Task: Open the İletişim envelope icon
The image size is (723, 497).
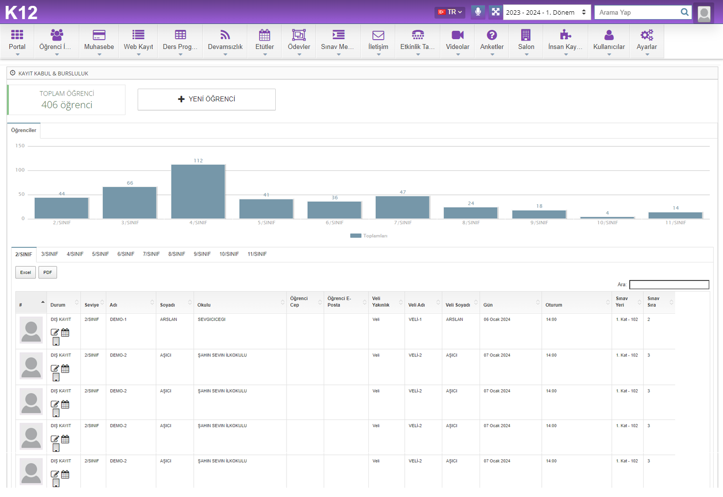Action: tap(378, 35)
